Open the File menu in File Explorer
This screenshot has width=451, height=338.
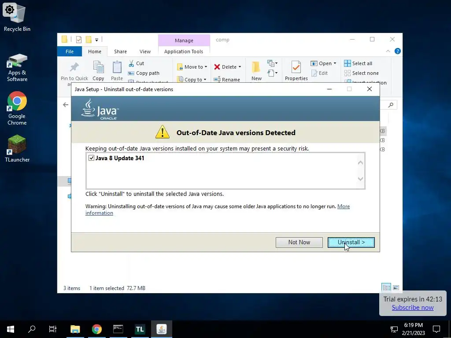pyautogui.click(x=70, y=51)
